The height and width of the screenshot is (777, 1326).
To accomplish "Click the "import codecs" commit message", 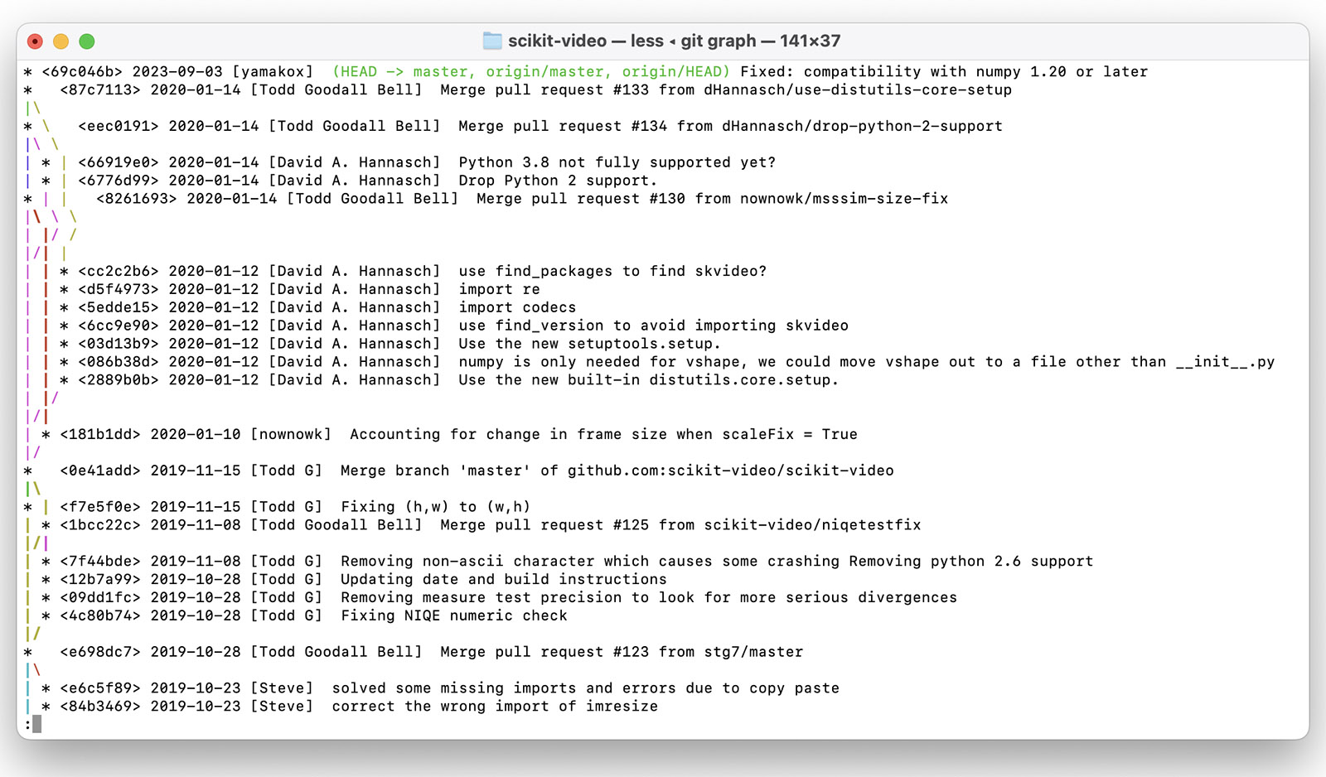I will pos(517,307).
